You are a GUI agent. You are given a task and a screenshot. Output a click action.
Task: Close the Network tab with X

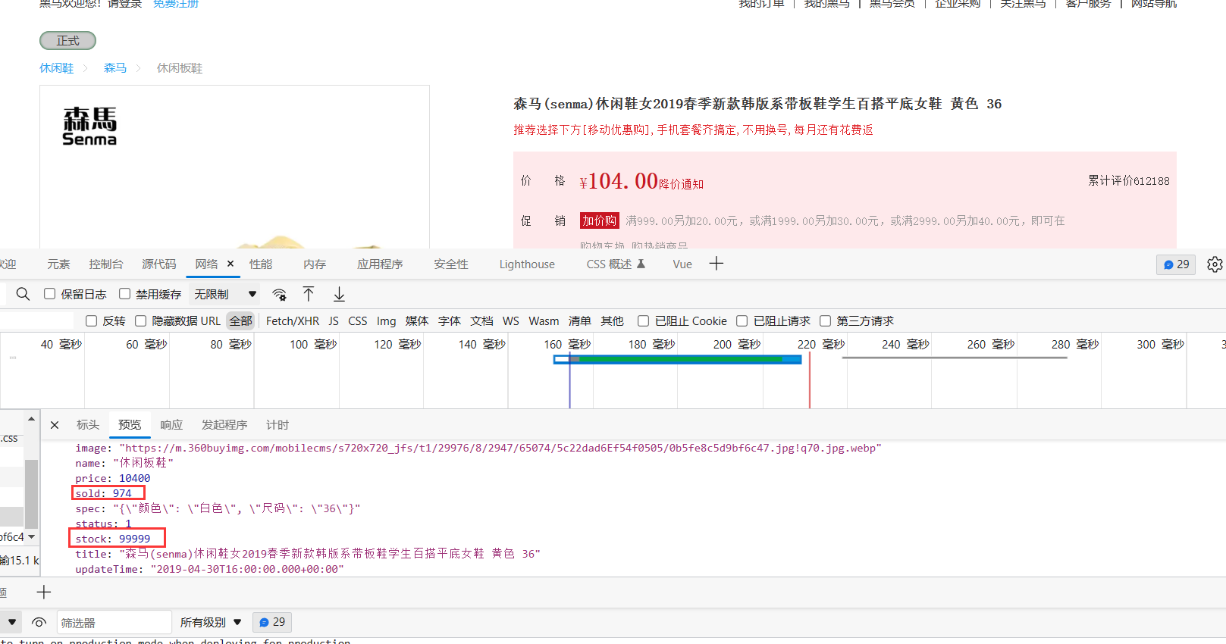[x=230, y=264]
